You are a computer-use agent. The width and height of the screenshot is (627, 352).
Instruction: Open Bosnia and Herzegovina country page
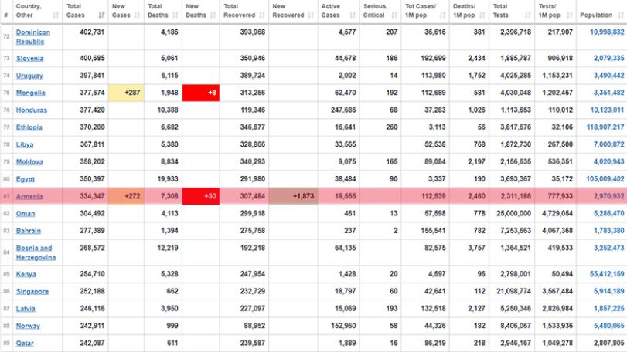point(36,252)
